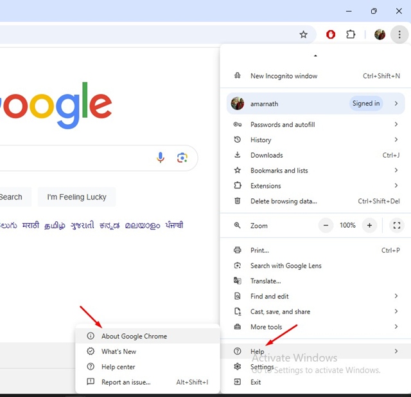
Task: Choose Delete browsing data menu entry
Action: point(315,201)
